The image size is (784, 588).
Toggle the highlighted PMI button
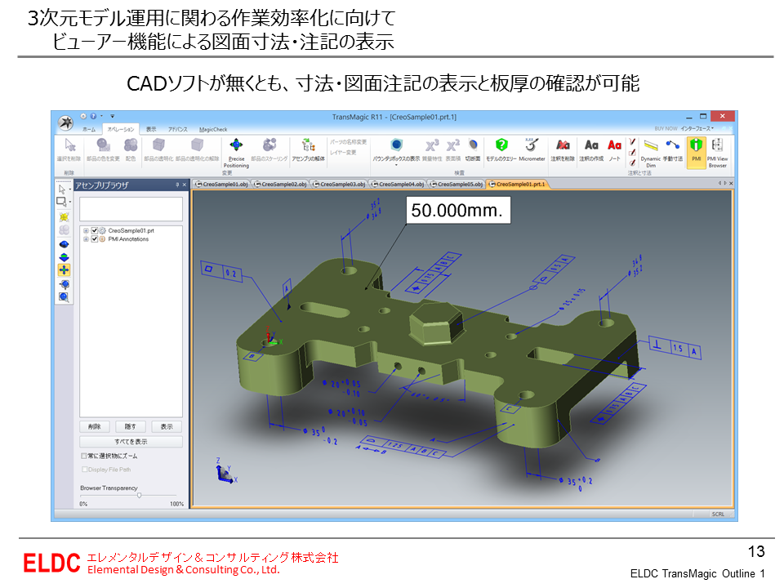[x=696, y=153]
